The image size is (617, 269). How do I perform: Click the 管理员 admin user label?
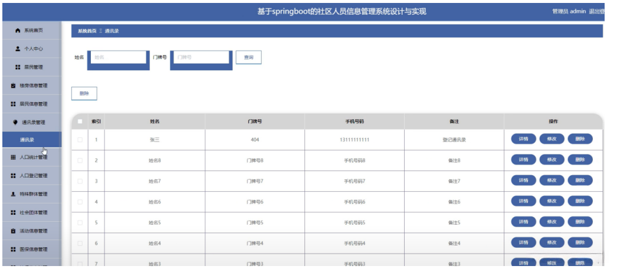pyautogui.click(x=569, y=11)
